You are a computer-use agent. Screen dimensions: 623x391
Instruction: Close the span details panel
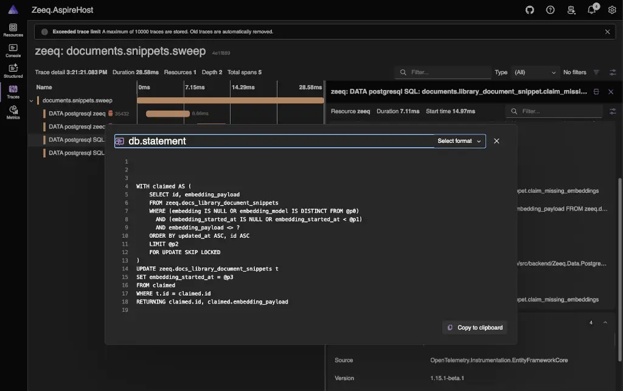tap(611, 92)
